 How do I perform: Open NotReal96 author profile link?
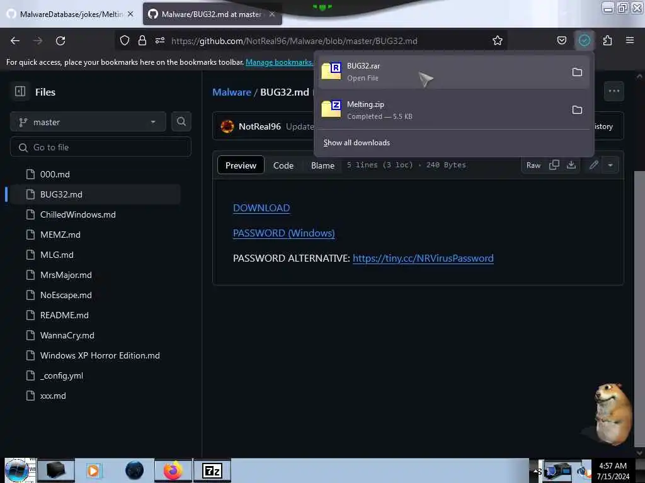click(260, 126)
